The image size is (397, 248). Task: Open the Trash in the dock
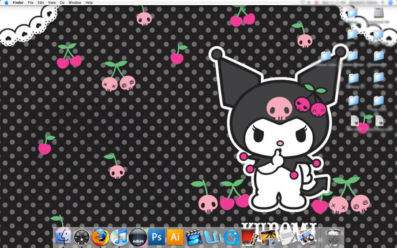[333, 237]
